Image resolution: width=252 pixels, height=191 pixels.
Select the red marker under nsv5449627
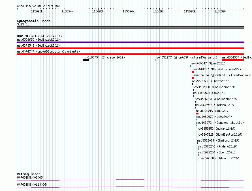point(193,72)
